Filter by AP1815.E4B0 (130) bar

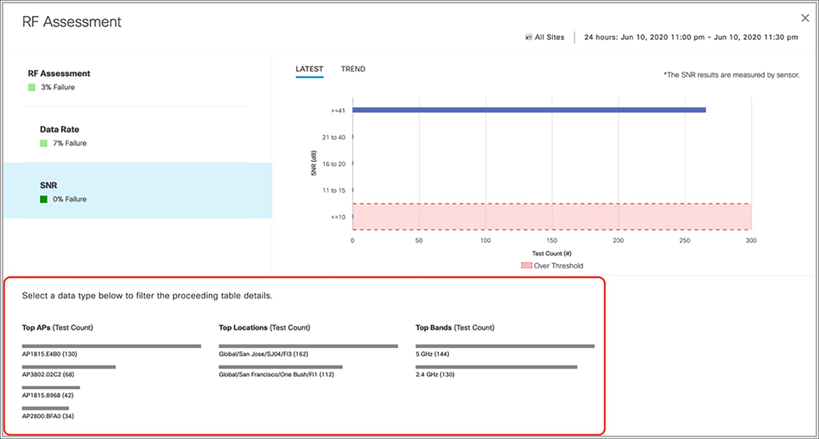pyautogui.click(x=112, y=346)
